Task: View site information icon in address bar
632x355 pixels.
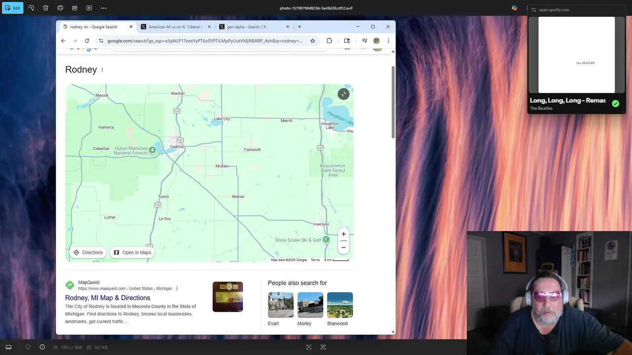Action: [101, 41]
